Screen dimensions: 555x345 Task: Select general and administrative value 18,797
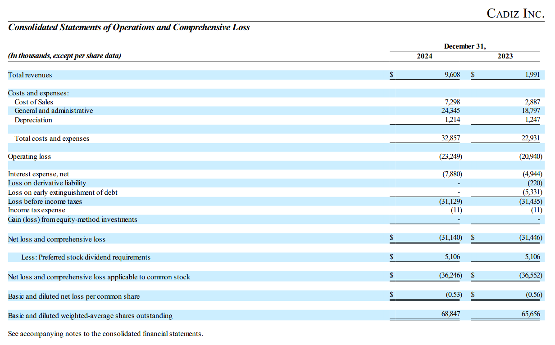531,111
